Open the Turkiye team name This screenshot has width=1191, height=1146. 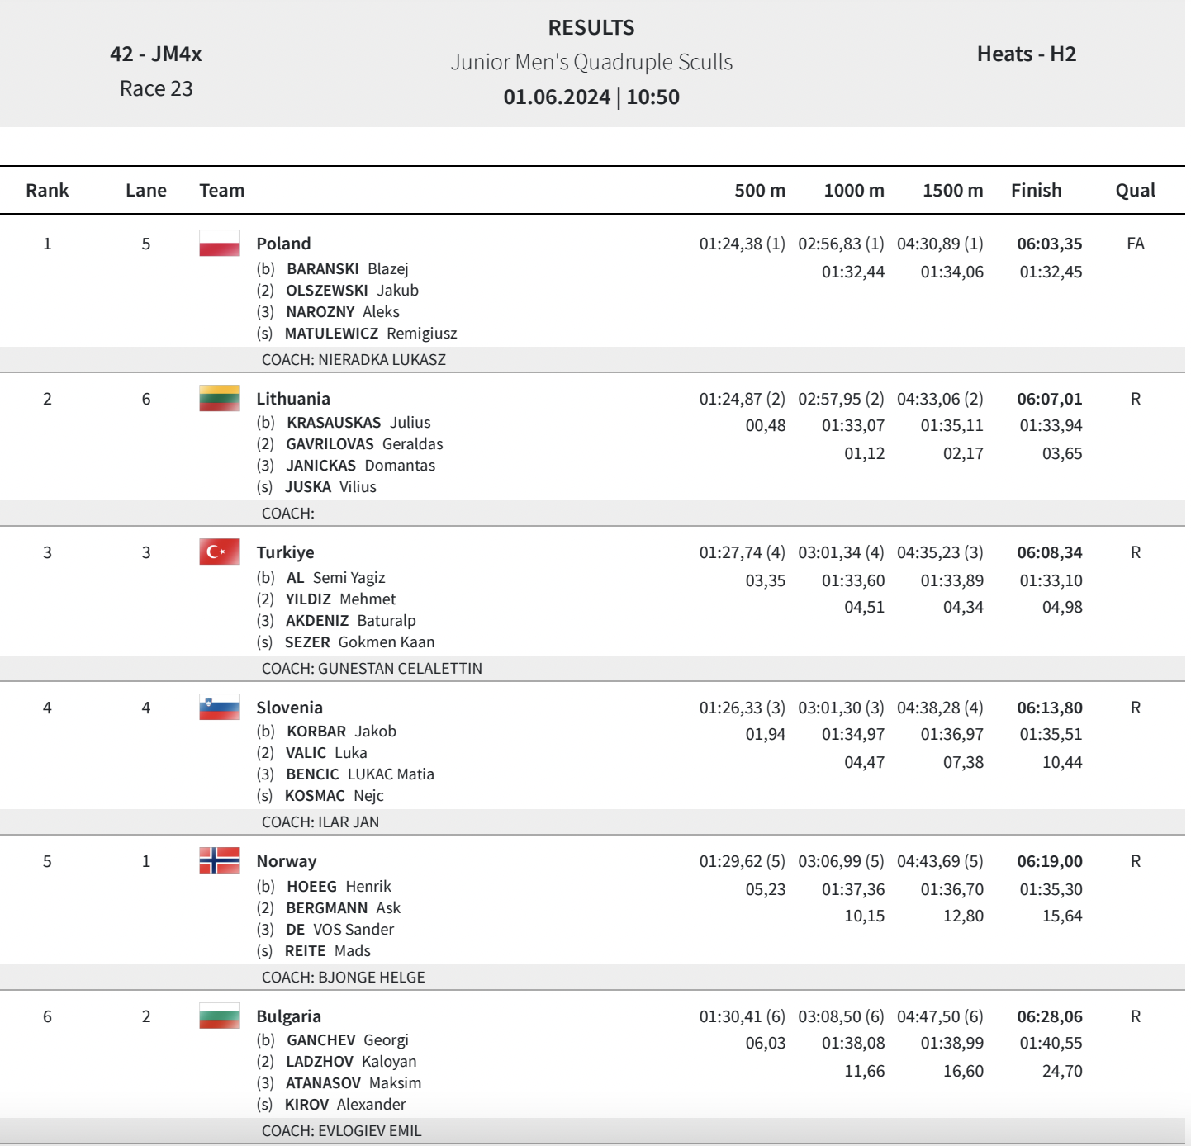(x=285, y=552)
